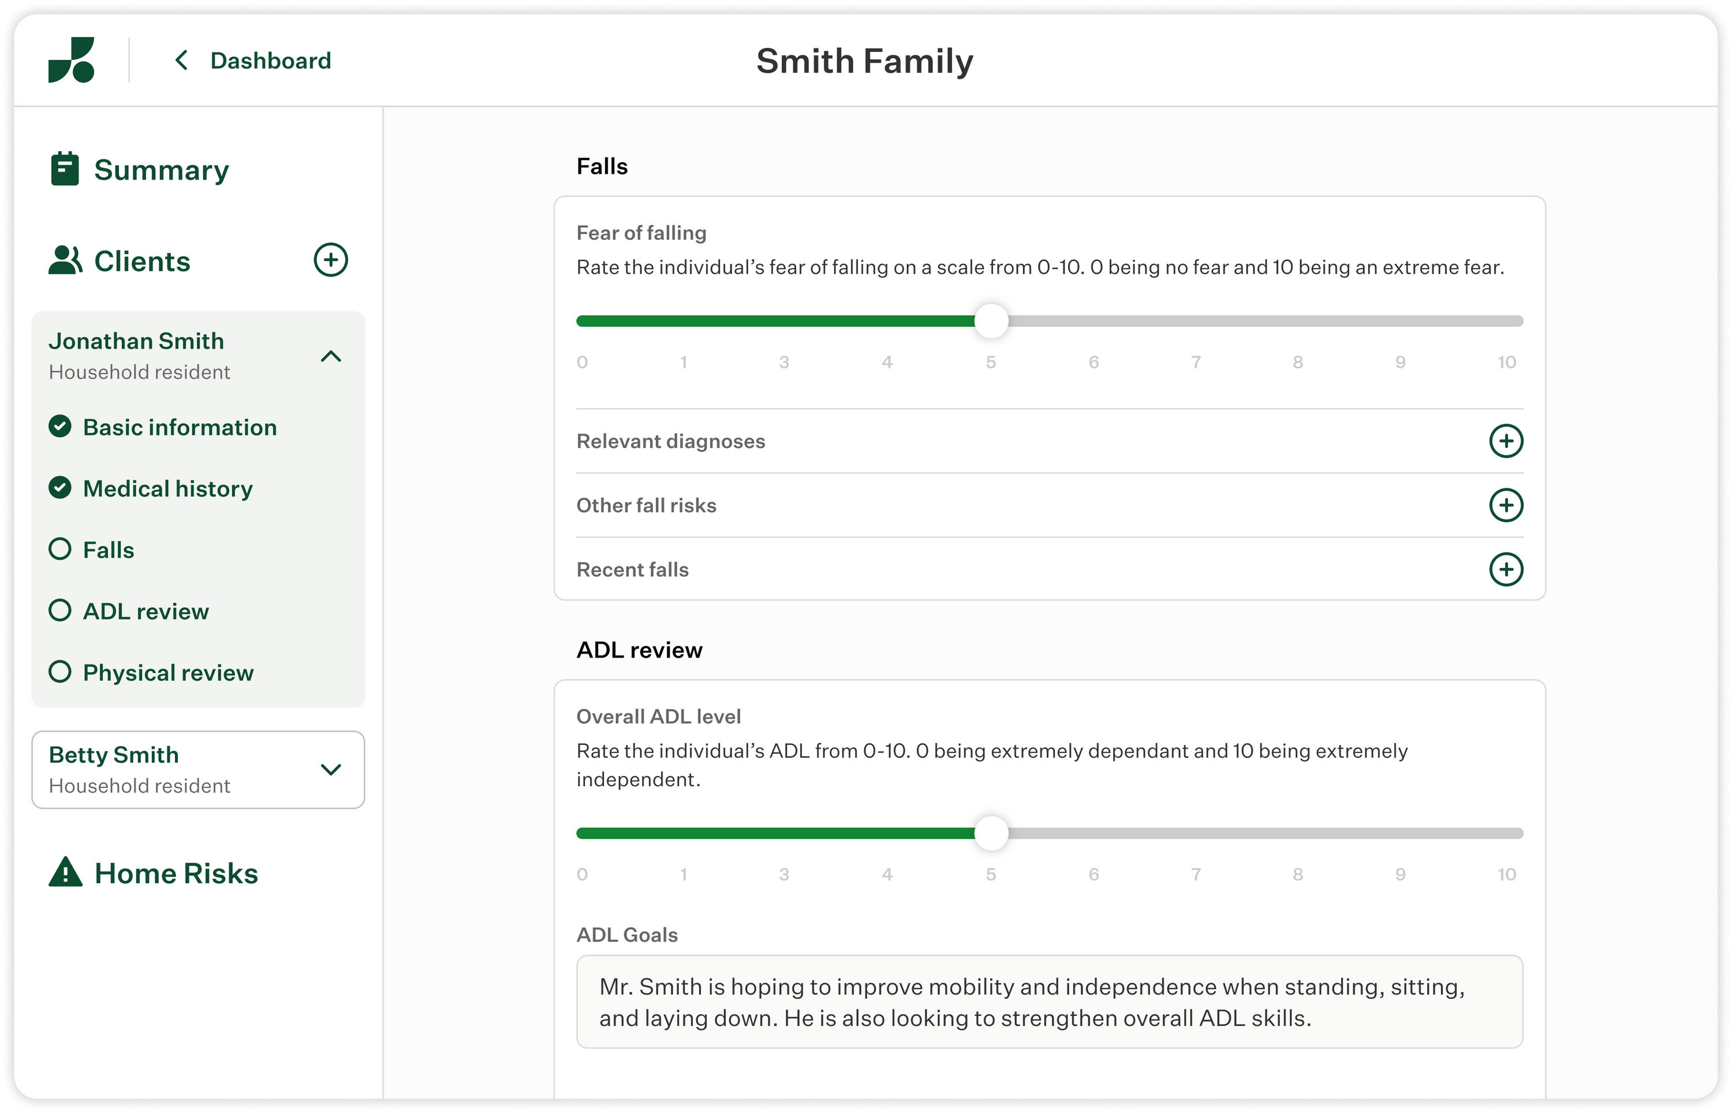The width and height of the screenshot is (1732, 1113).
Task: Click the Smith Family page title
Action: coord(865,61)
